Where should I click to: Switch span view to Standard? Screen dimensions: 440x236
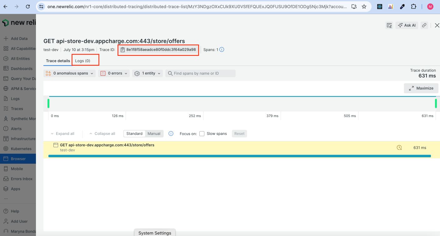pos(134,134)
